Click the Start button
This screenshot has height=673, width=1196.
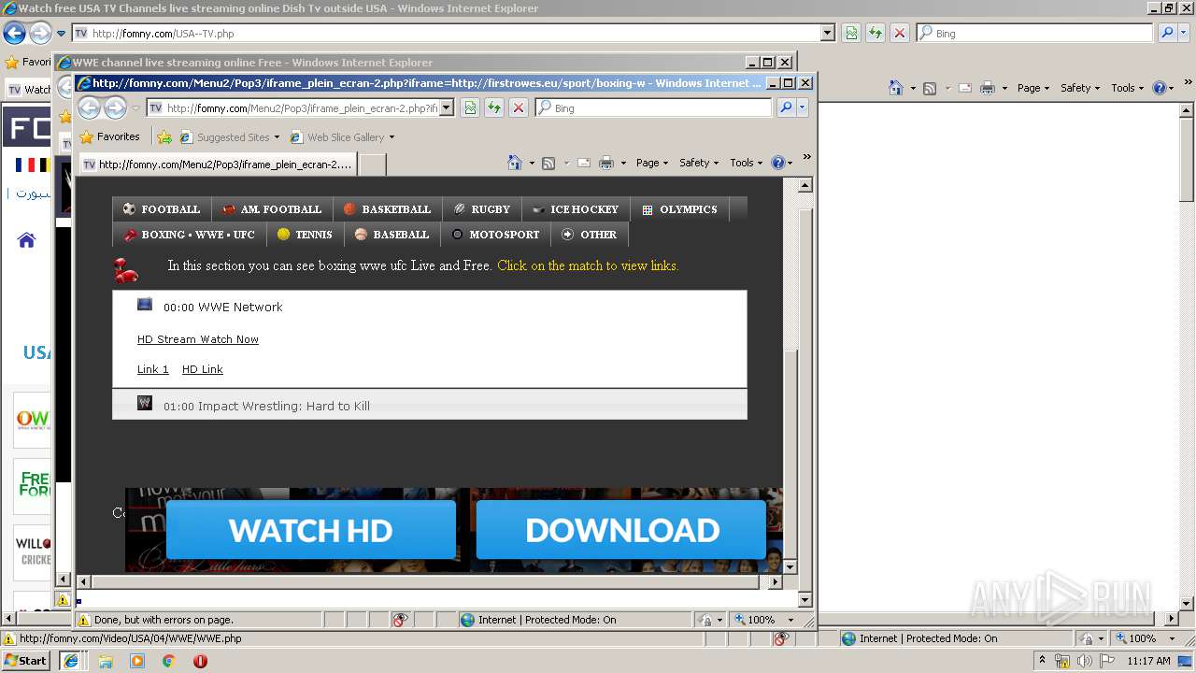tap(26, 661)
